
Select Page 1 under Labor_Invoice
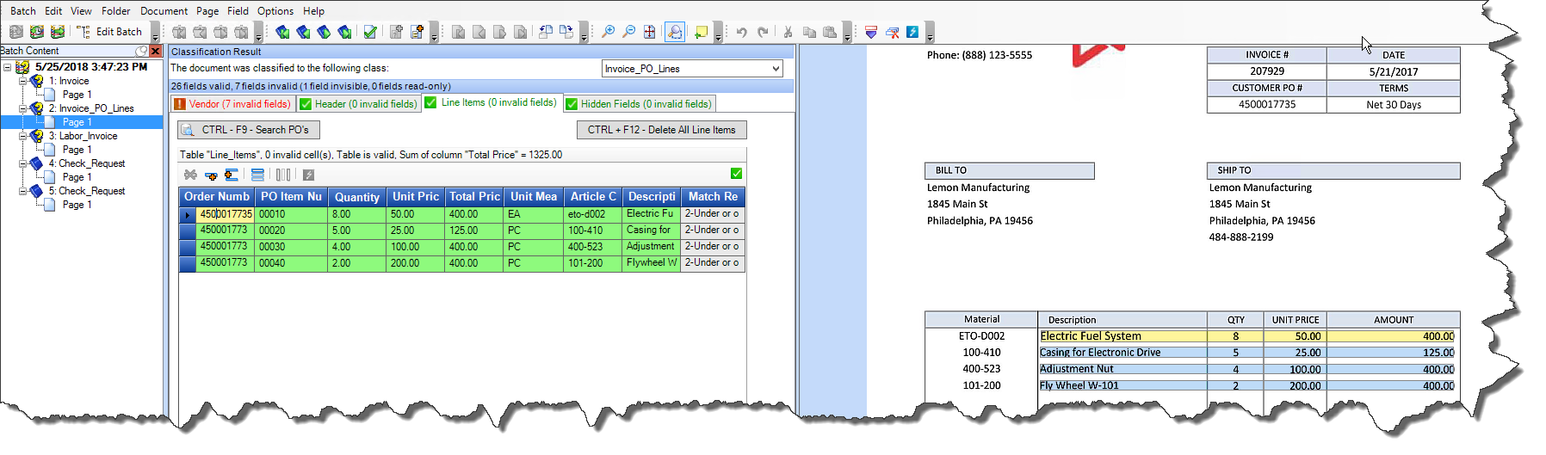click(77, 150)
